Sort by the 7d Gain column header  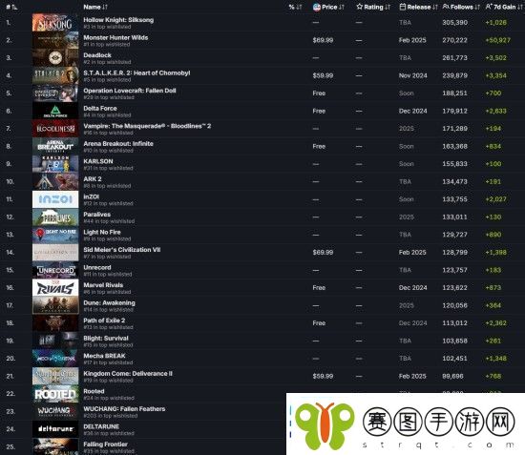[504, 7]
